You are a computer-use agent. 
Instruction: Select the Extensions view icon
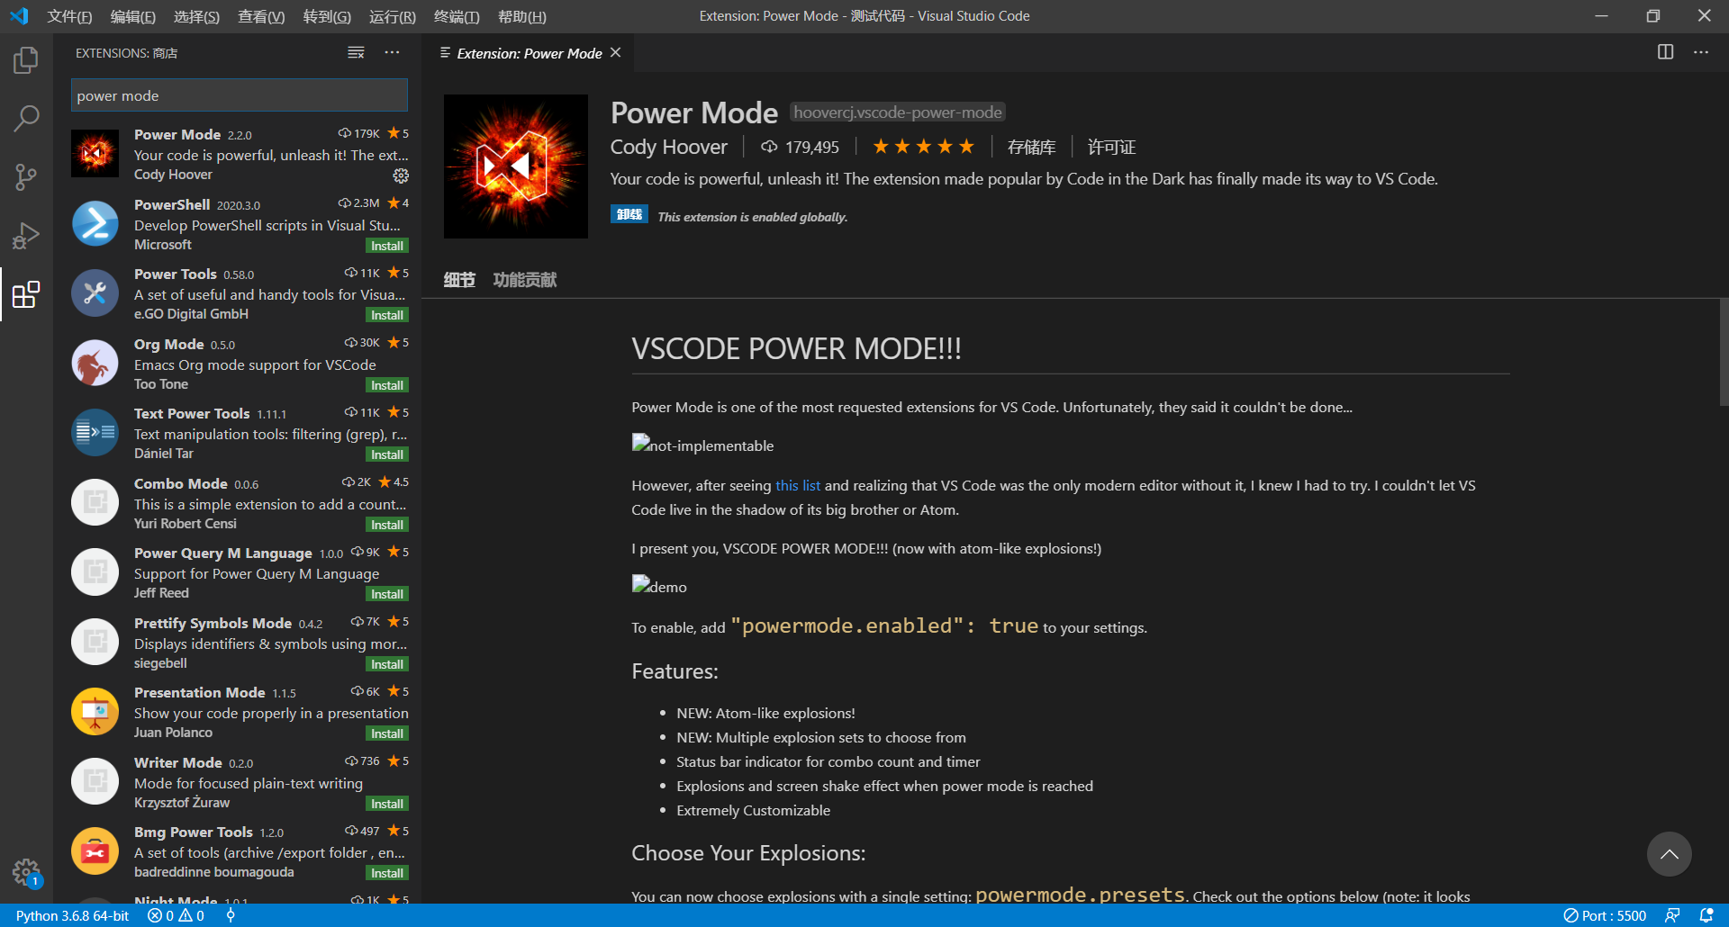[26, 294]
